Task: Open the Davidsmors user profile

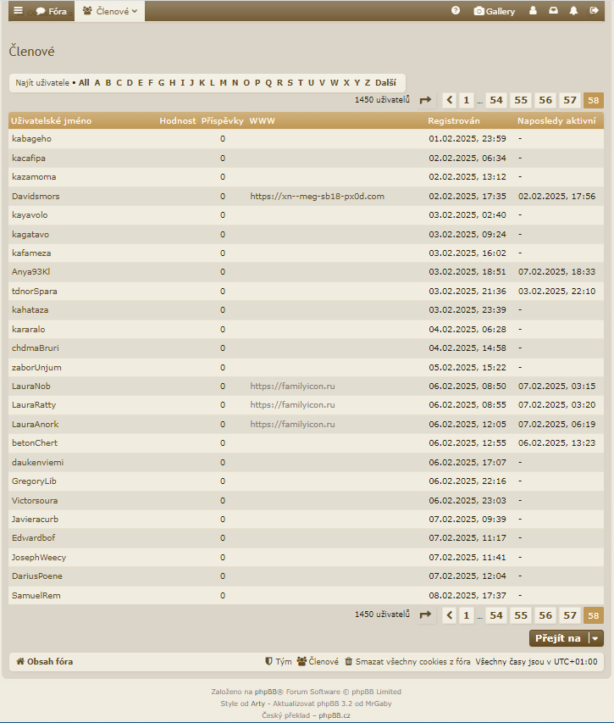Action: point(36,196)
